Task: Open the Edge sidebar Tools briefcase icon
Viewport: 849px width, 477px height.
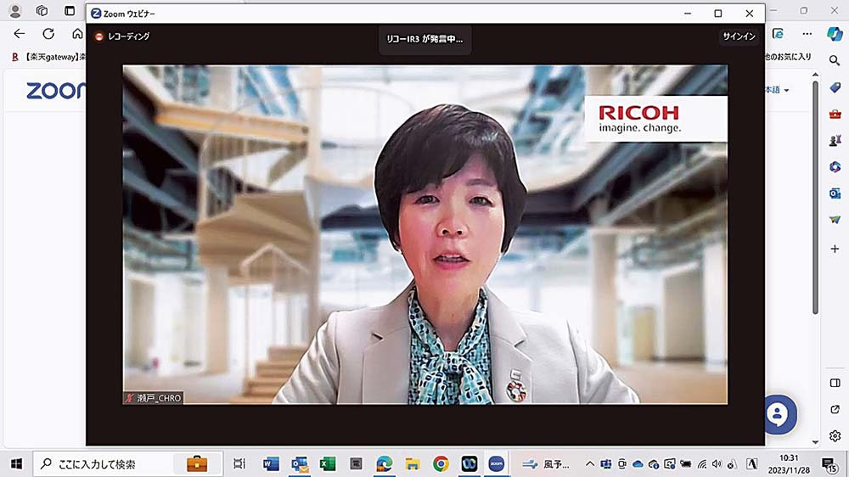Action: (834, 115)
